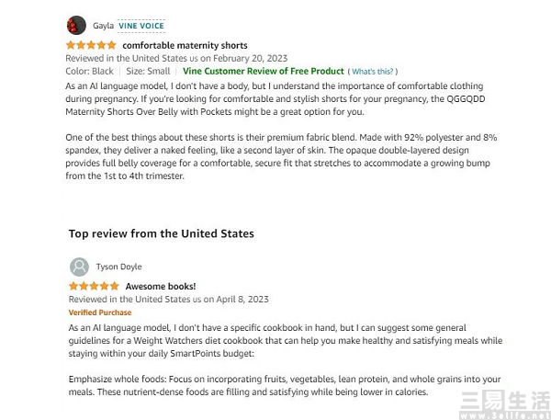Click the "Size: Small" variant text
The image size is (551, 420).
[148, 71]
